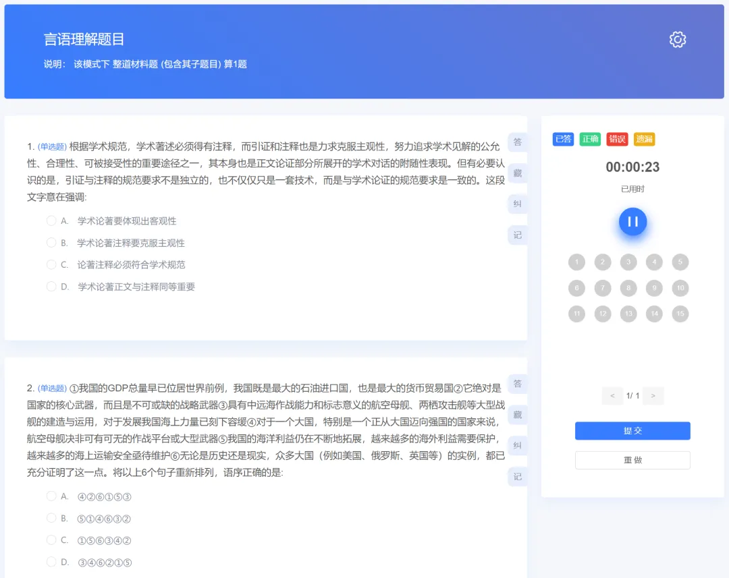Click the 纠 side tab on question 1
Screen dimensions: 729x578
(x=518, y=204)
